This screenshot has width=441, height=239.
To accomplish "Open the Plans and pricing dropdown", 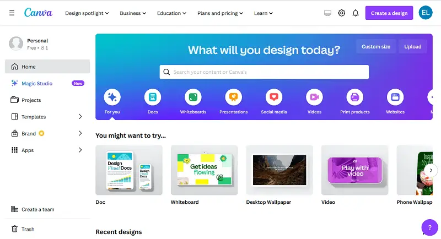I will click(220, 13).
